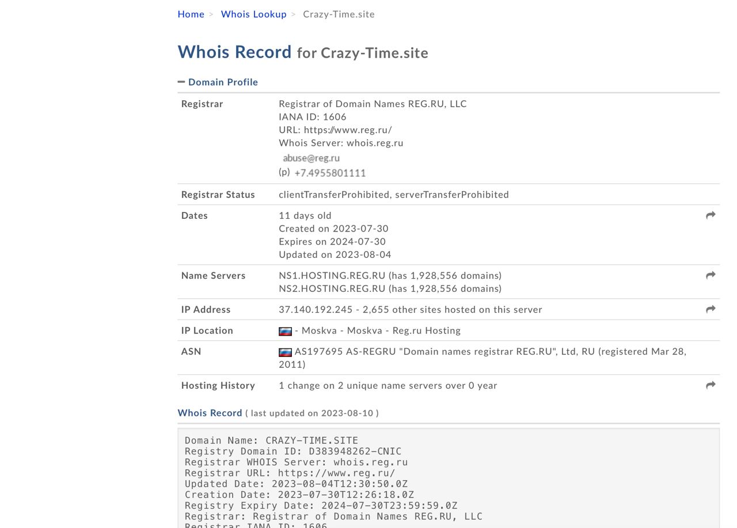This screenshot has height=528, width=737.
Task: Click the Russian flag in IP Location row
Action: (285, 331)
